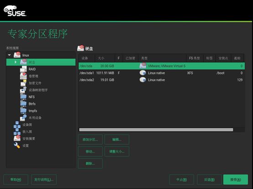Screen dimensions: 253x189
Task: Click the VMware disk icon in /dev/sda row
Action: (x=143, y=66)
